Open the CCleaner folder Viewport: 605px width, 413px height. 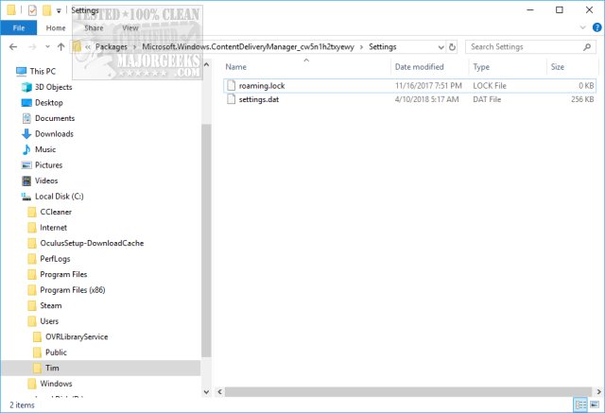point(56,212)
